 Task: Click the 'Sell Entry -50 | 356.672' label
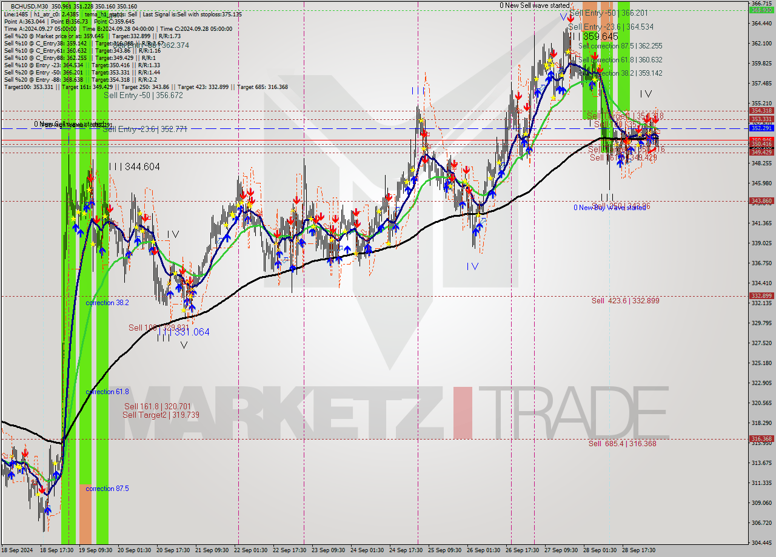pyautogui.click(x=143, y=95)
